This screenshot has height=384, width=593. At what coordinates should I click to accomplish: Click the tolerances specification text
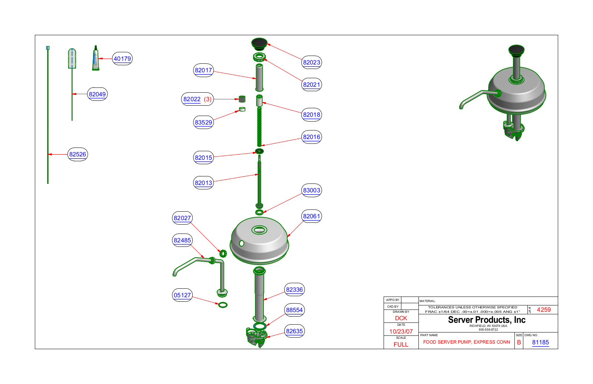pos(473,309)
